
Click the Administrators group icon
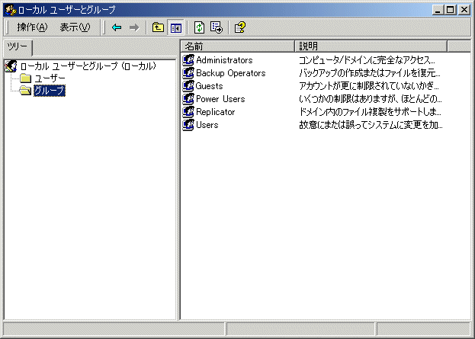click(188, 60)
